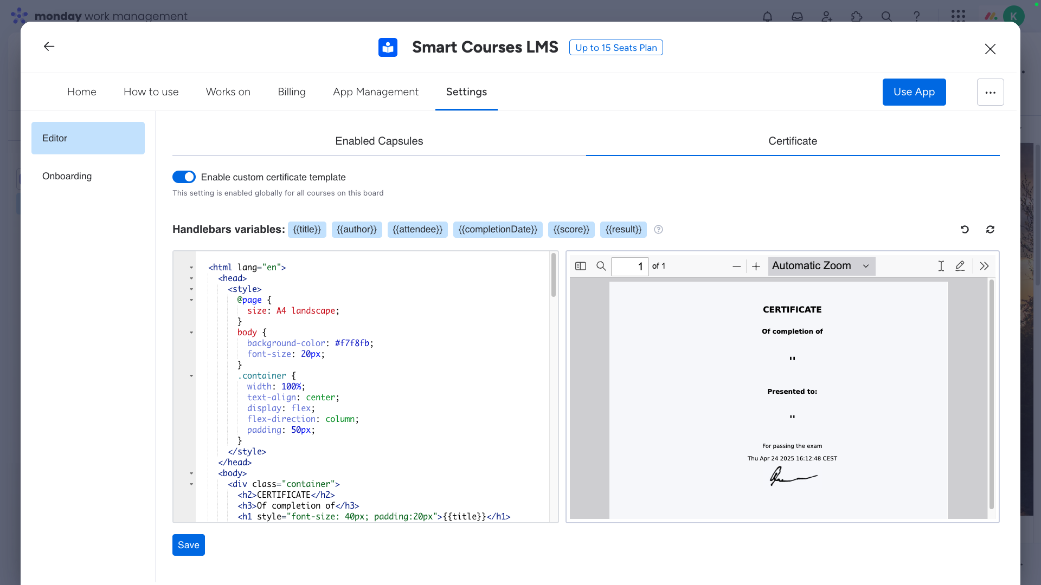Open the How to use tab

pos(151,92)
